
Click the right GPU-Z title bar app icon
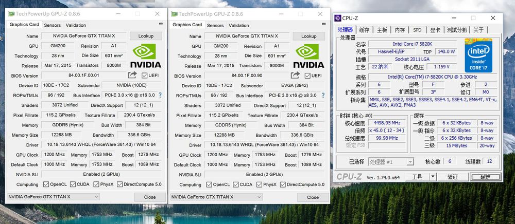tap(174, 14)
